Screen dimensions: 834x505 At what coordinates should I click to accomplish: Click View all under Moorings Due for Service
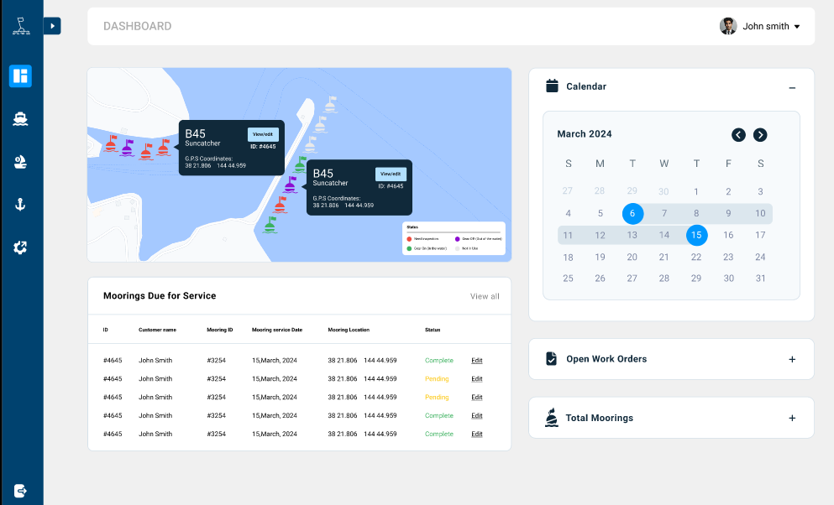(485, 296)
